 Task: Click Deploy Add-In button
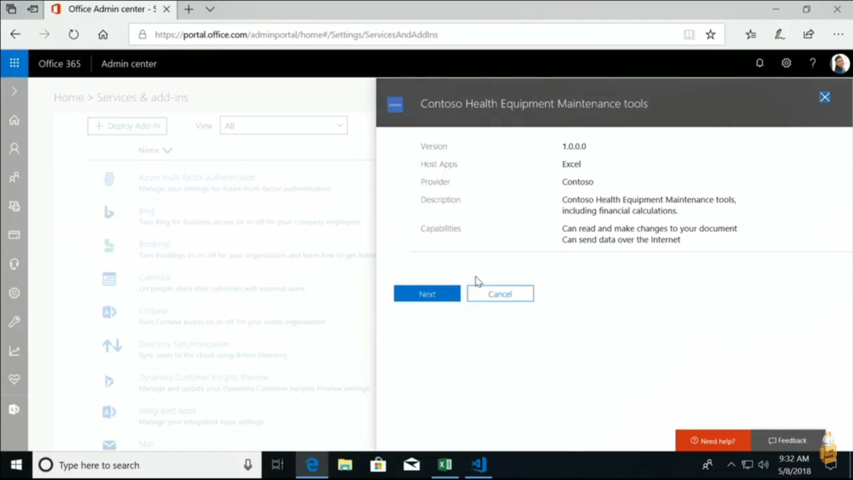click(x=127, y=126)
